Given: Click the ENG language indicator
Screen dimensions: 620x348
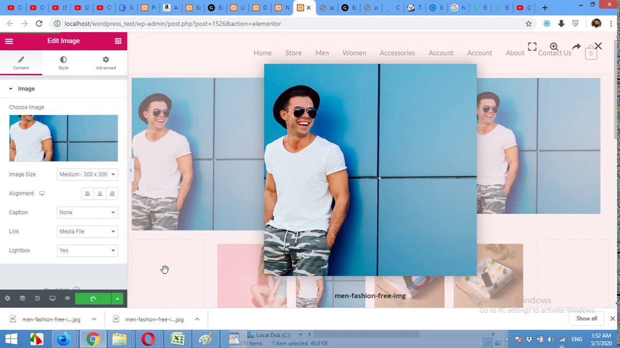Looking at the screenshot, I should click(x=577, y=339).
